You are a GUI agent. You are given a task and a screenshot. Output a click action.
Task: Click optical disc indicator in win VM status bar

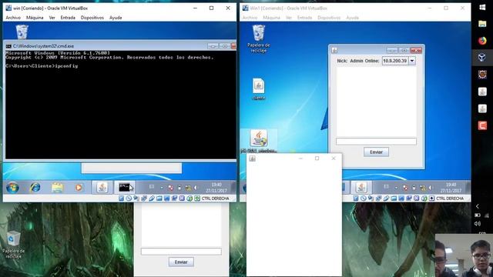pos(129,199)
